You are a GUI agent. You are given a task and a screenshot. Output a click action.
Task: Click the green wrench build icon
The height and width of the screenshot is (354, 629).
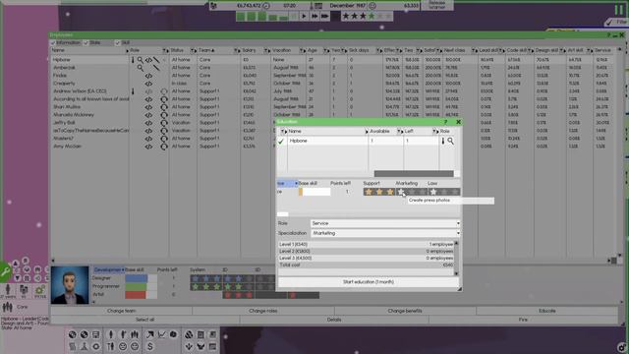[x=5, y=272]
